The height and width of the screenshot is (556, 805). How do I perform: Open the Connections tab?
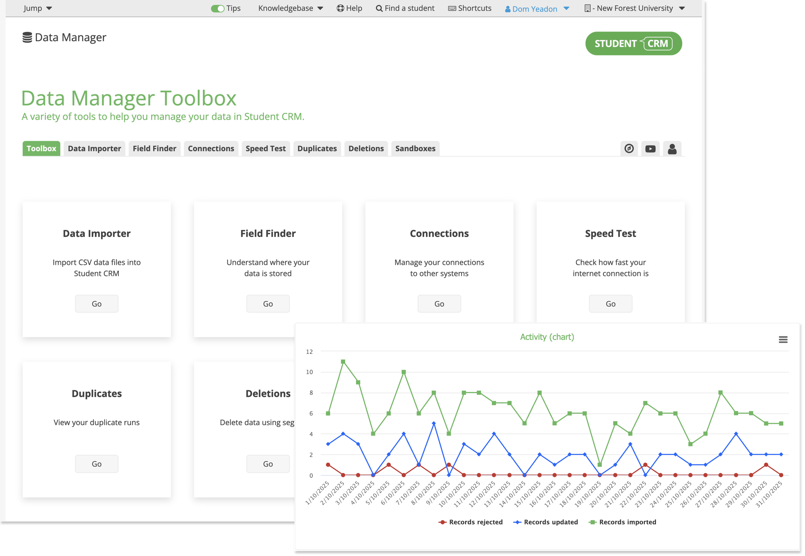pos(211,149)
